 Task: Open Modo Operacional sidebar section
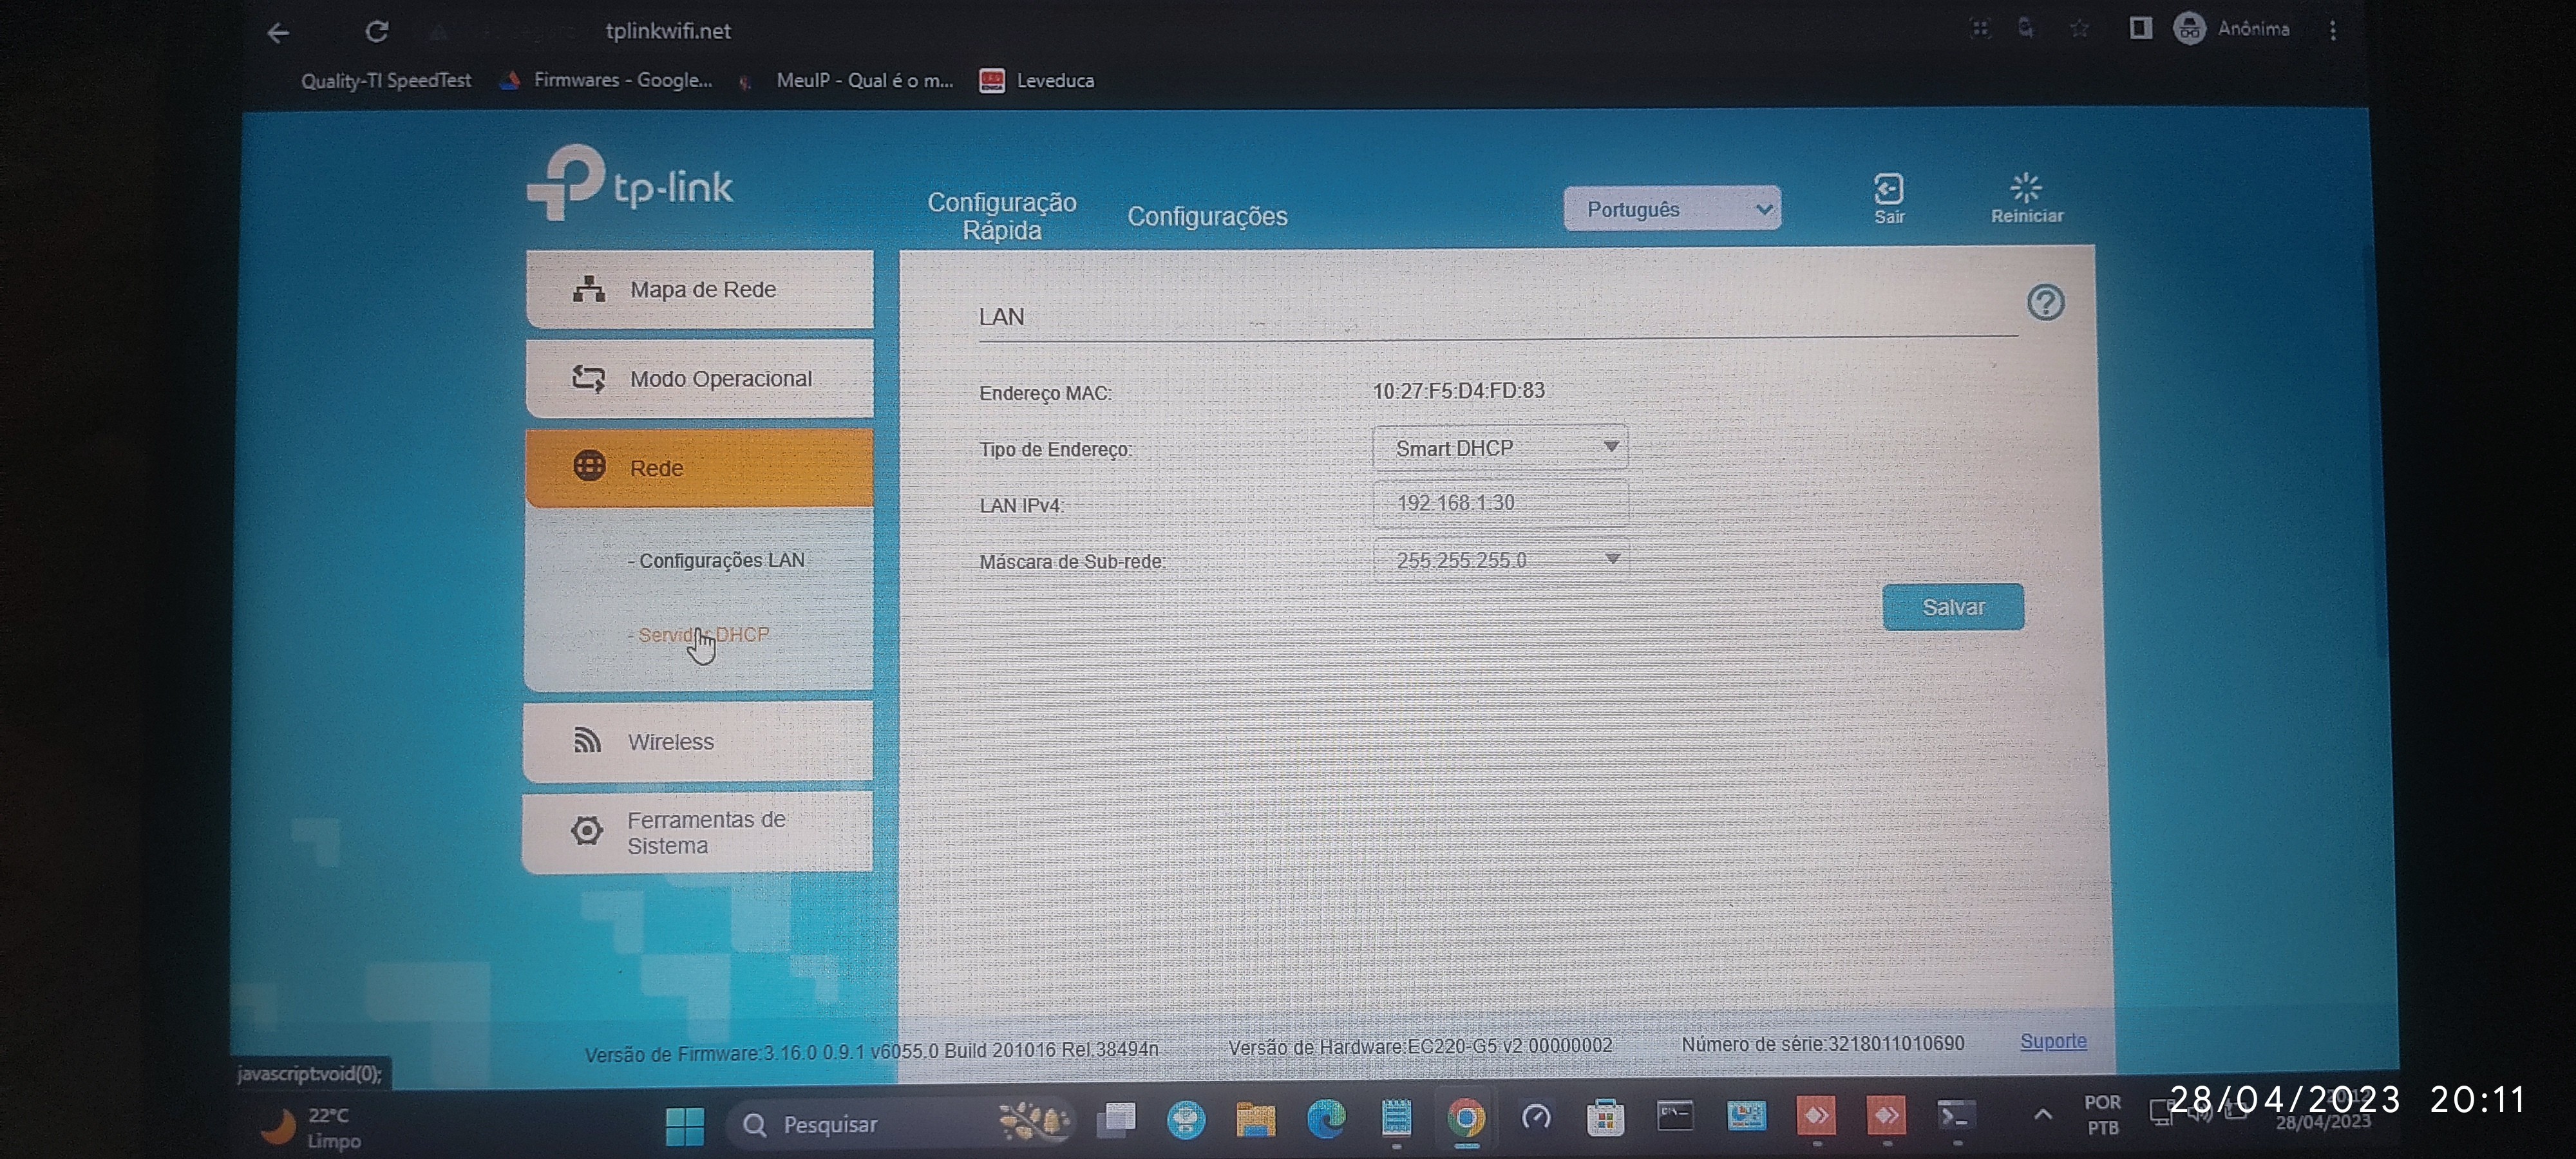point(700,378)
